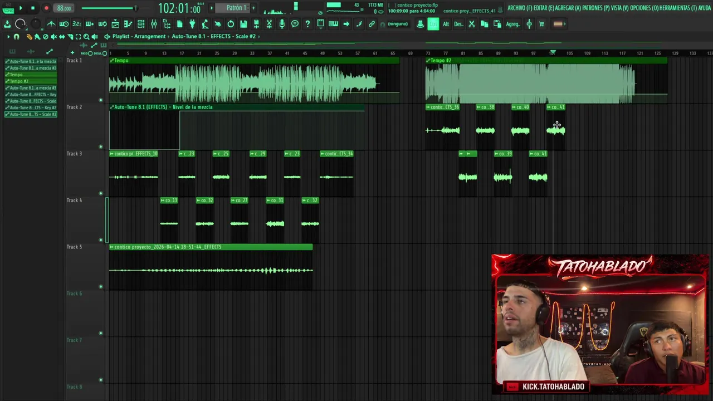The height and width of the screenshot is (401, 713).
Task: Click the chain link icon
Action: (x=372, y=24)
